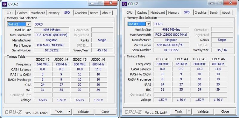This screenshot has height=118, width=239.
Task: Click serial number 0C133222 in right window
Action: [x=171, y=50]
